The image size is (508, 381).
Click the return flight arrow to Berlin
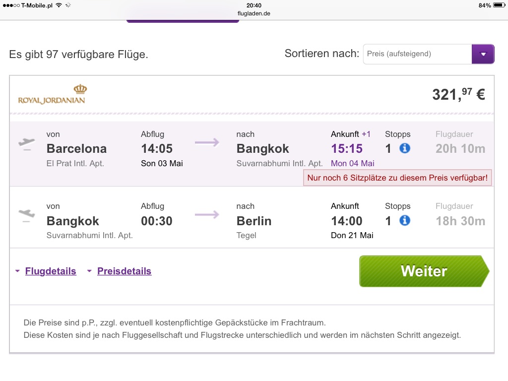coord(207,214)
